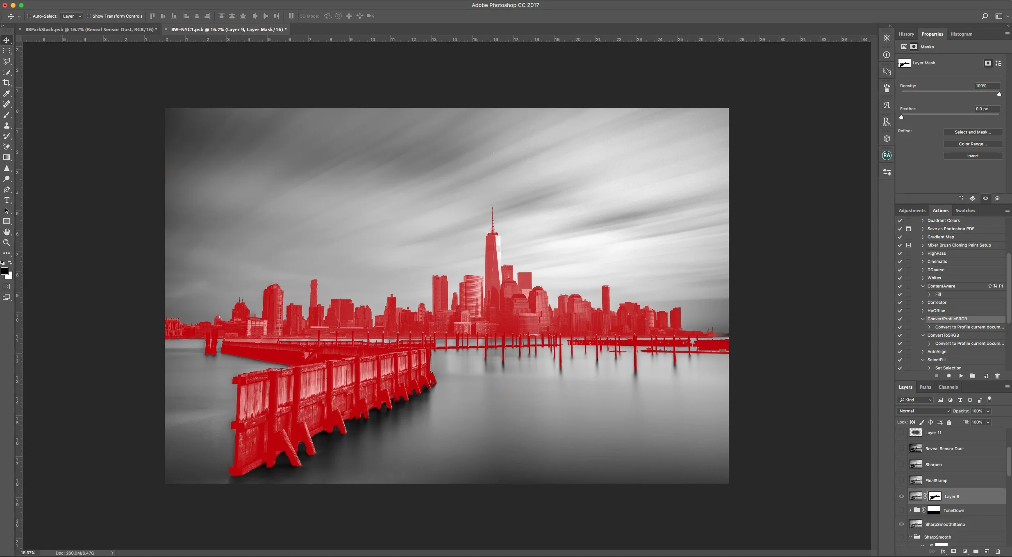Select Layer 9 mask thumbnail
This screenshot has height=557, width=1012.
pyautogui.click(x=935, y=496)
